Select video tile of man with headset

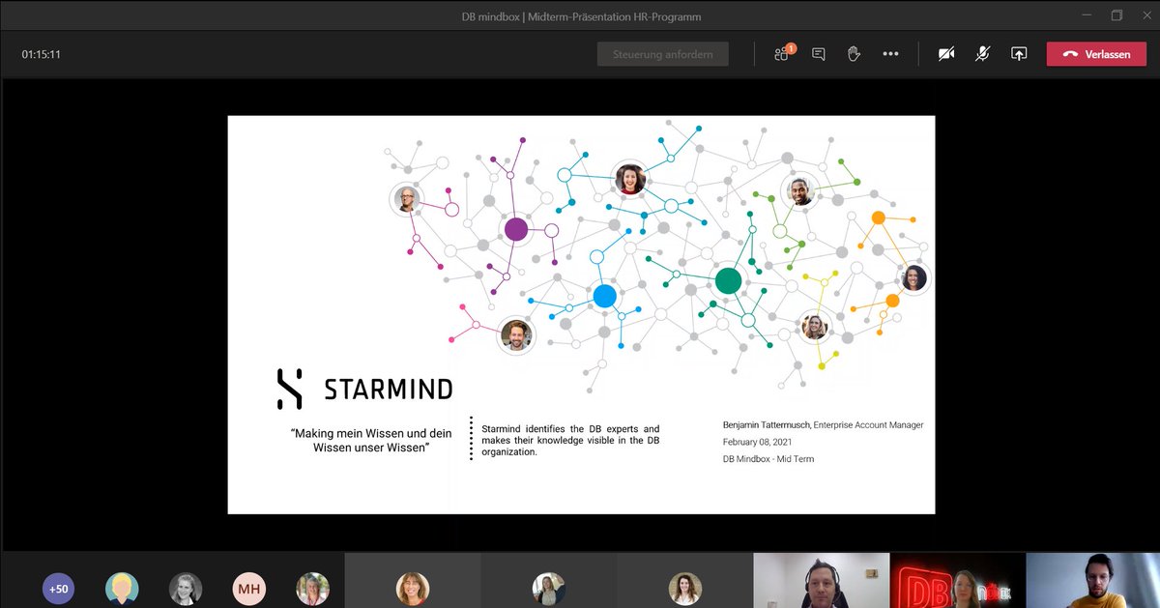coord(822,580)
